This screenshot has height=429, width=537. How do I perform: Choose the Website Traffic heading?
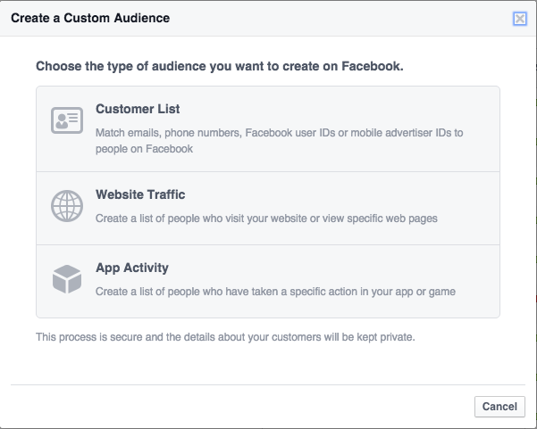(140, 194)
